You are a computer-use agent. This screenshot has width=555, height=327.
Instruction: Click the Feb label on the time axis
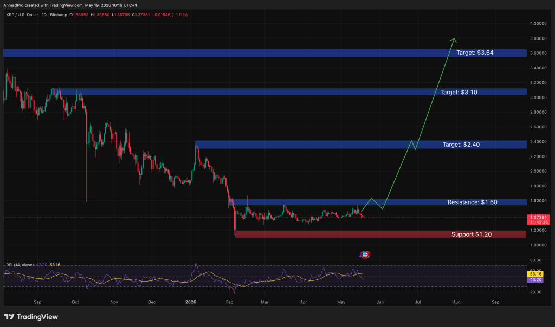coord(229,302)
